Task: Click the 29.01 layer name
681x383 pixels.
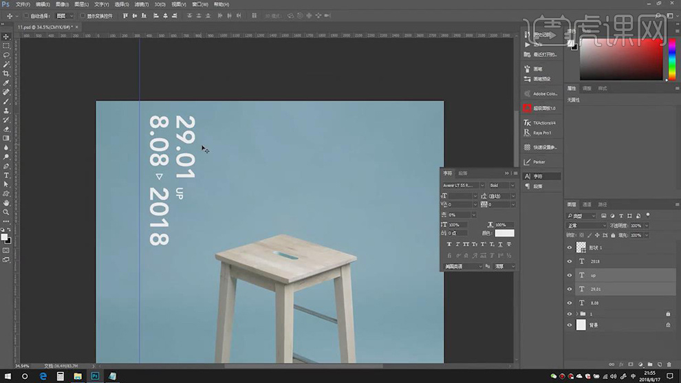Action: tap(596, 289)
